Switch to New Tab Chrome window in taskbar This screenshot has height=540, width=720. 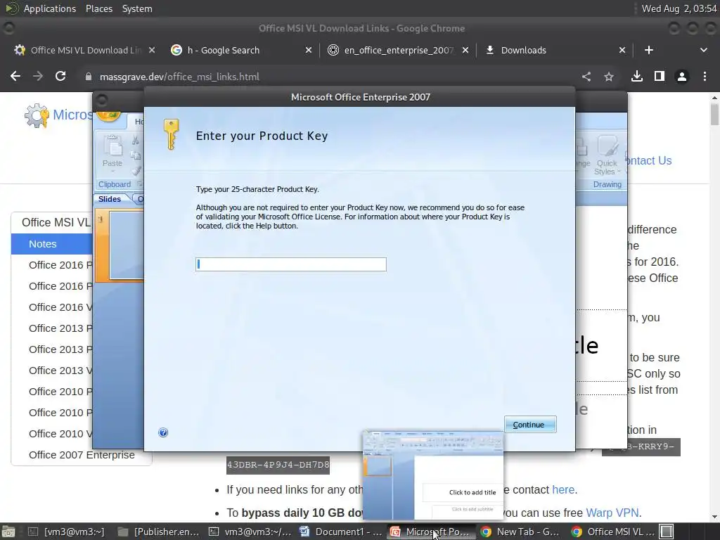tap(521, 532)
